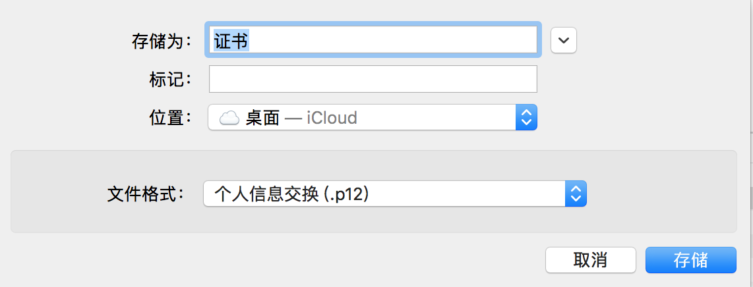Image resolution: width=753 pixels, height=287 pixels.
Task: Click the 文件格式 label
Action: [x=146, y=194]
